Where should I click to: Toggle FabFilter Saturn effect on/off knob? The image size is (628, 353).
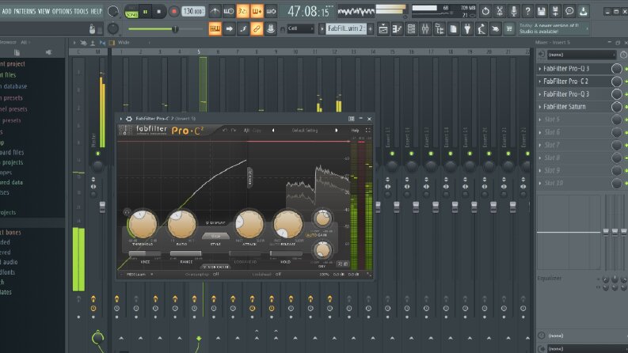[616, 107]
